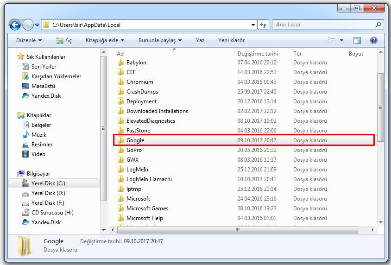Screen dimensions: 391x265
Task: Click the refresh icon beside address bar
Action: (263, 25)
